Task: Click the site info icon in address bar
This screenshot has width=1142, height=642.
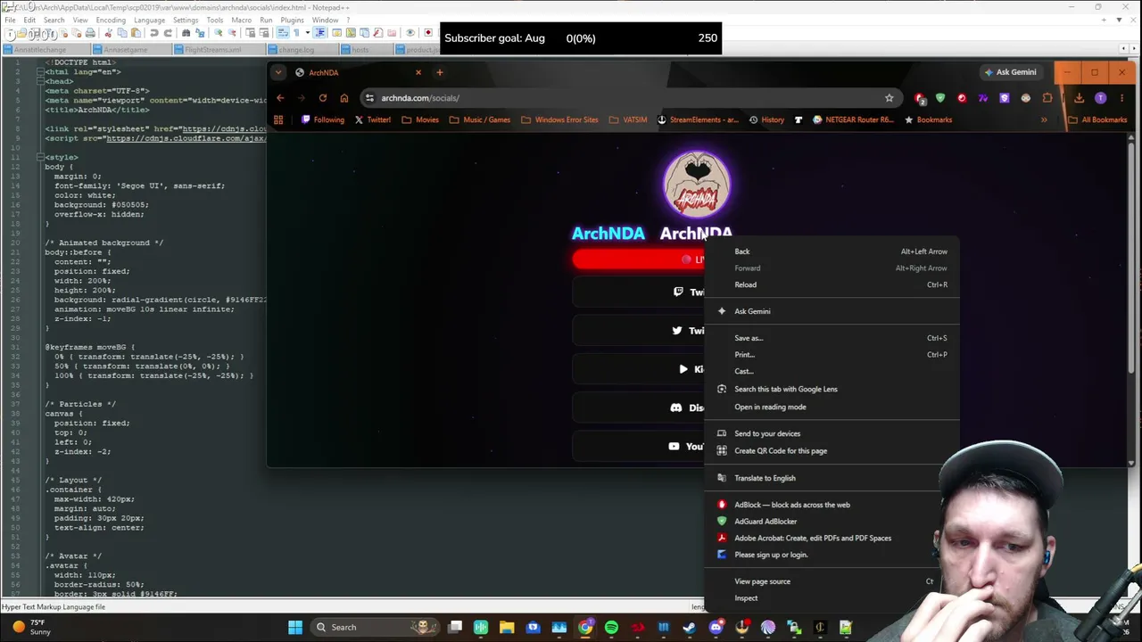Action: [369, 98]
